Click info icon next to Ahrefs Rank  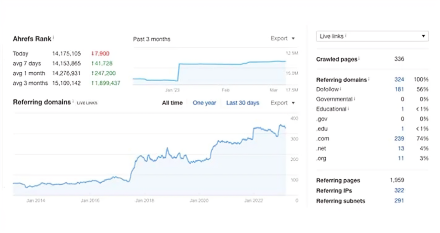pos(53,38)
